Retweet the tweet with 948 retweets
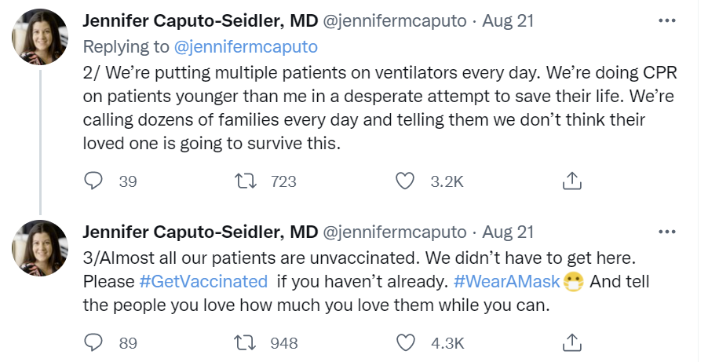708x362 pixels. pos(247,342)
